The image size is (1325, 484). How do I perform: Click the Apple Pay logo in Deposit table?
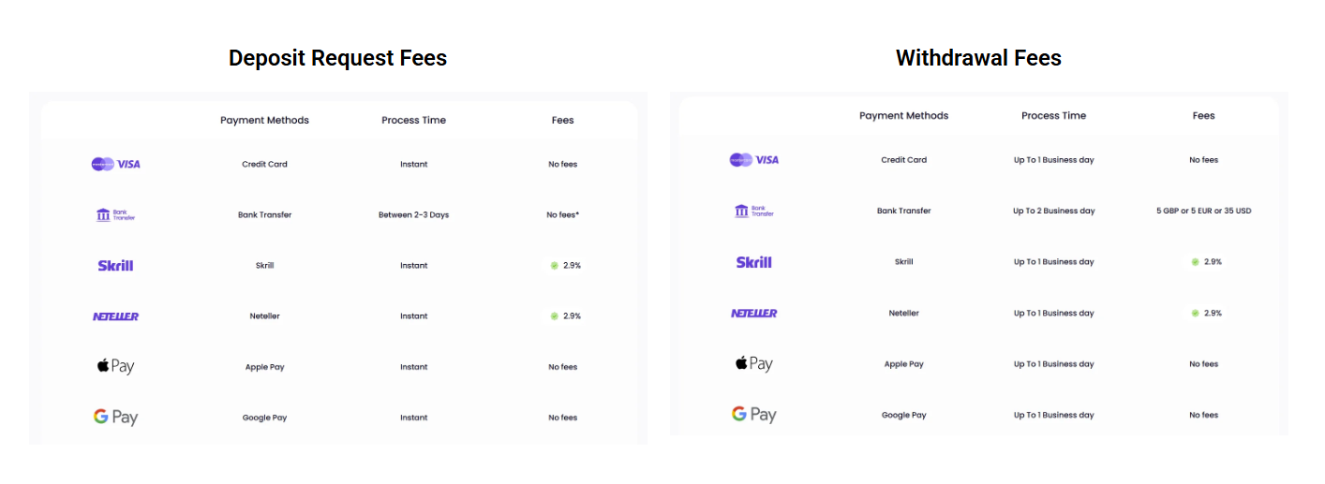point(115,366)
